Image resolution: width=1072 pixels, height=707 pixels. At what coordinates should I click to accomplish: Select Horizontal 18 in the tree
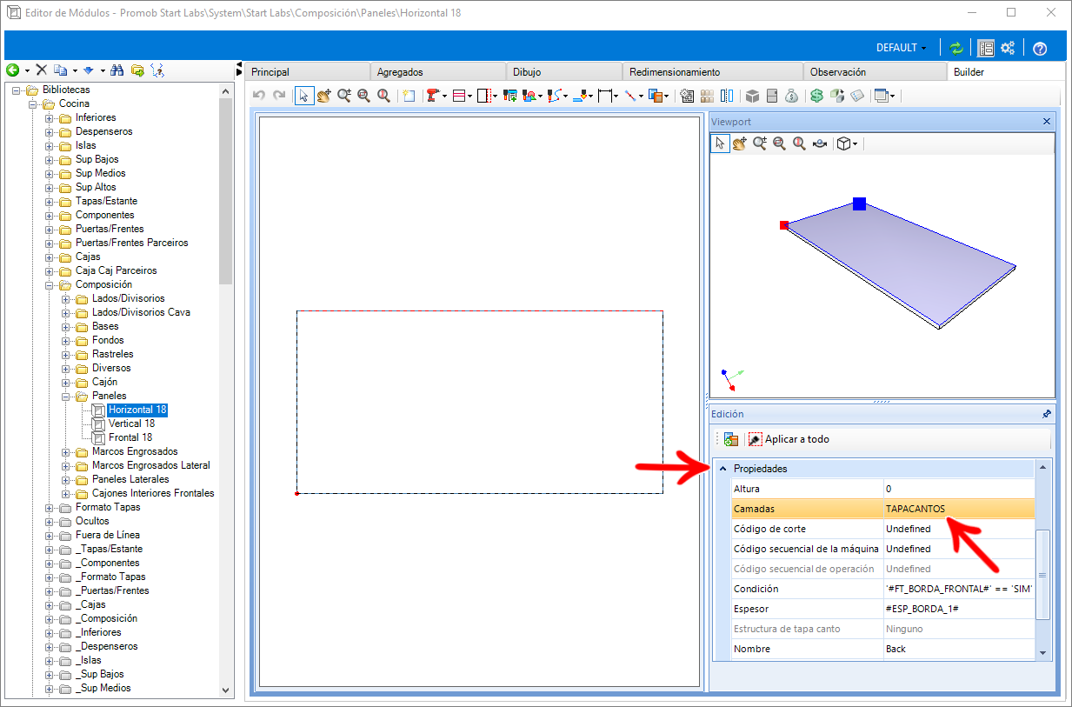coord(137,410)
